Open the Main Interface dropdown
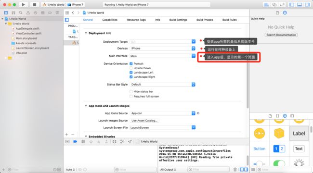This screenshot has width=313, height=173. point(194,56)
